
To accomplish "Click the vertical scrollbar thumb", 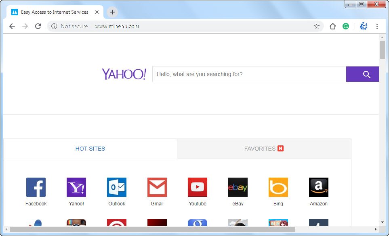I will coord(382,50).
